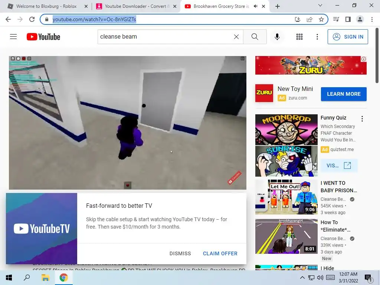Open File Explorer from taskbar
Screen dimensions: 380x285
(x=45, y=278)
